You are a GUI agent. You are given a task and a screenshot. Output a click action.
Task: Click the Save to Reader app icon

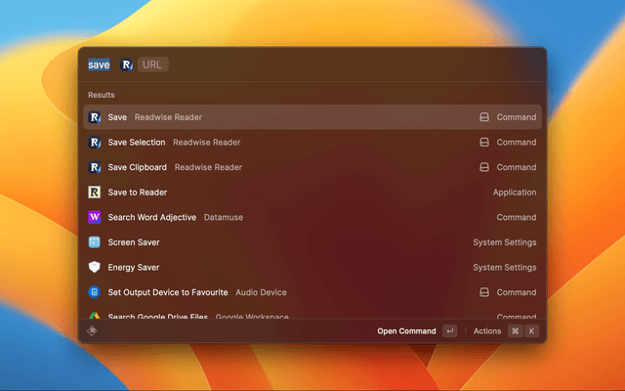click(x=95, y=193)
